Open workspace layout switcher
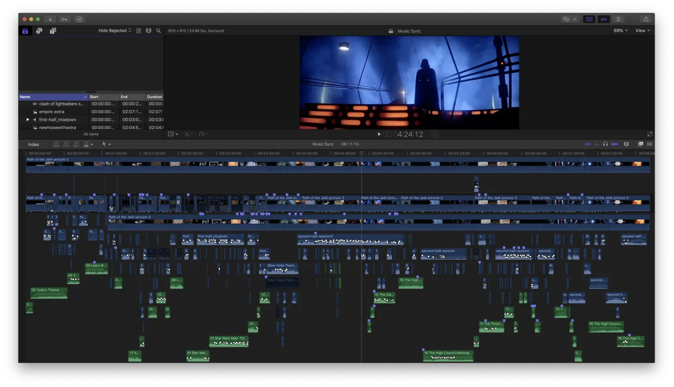674x387 pixels. [566, 19]
